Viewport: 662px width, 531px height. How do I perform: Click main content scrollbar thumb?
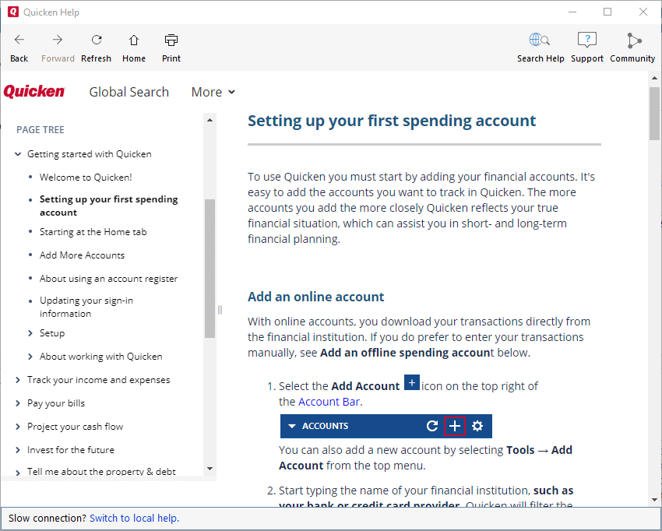tap(654, 113)
